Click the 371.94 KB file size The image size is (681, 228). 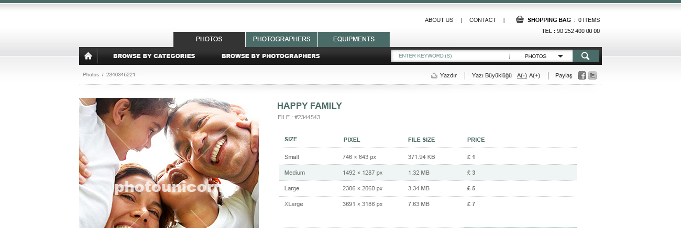point(421,157)
